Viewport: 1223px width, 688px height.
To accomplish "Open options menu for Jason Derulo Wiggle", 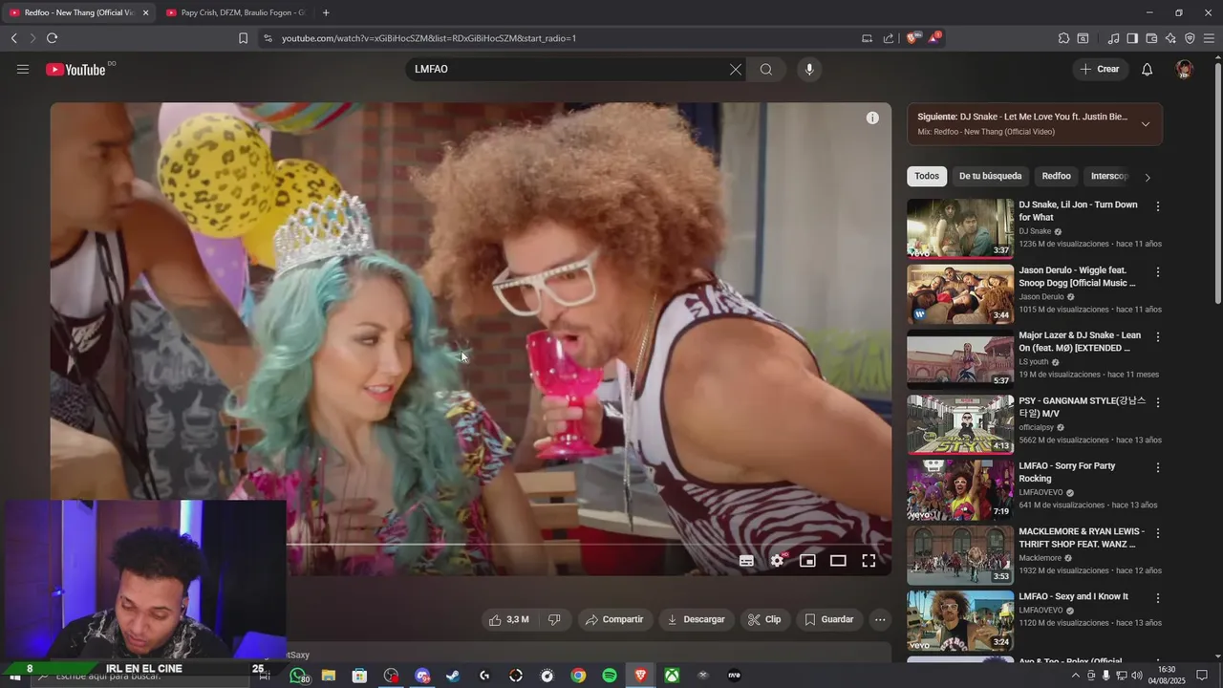I will point(1158,272).
